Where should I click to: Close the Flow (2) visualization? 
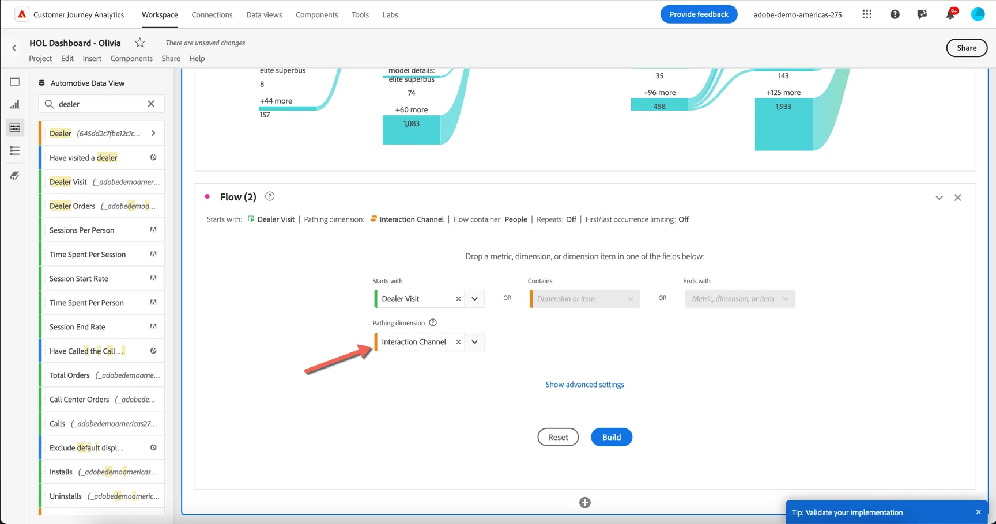(x=958, y=198)
